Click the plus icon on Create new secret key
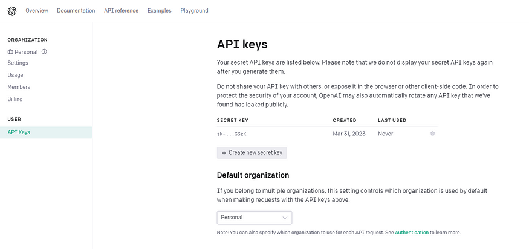The height and width of the screenshot is (249, 529). (x=224, y=153)
